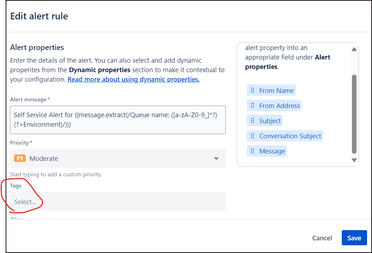Click the Moderate priority value text
The width and height of the screenshot is (372, 253).
tap(44, 158)
